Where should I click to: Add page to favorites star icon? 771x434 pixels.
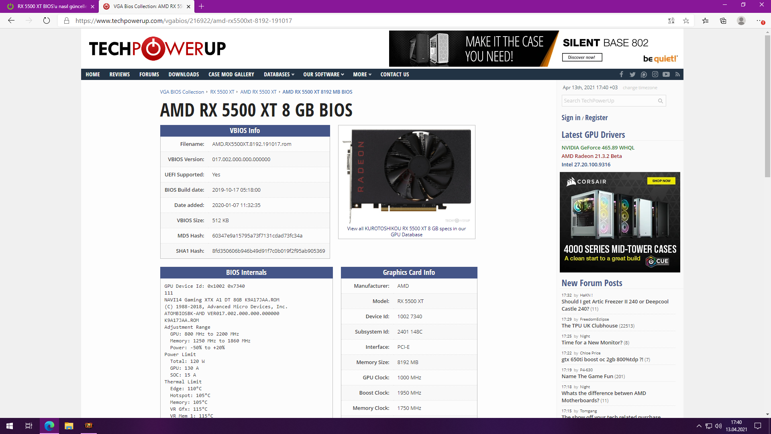pos(686,20)
